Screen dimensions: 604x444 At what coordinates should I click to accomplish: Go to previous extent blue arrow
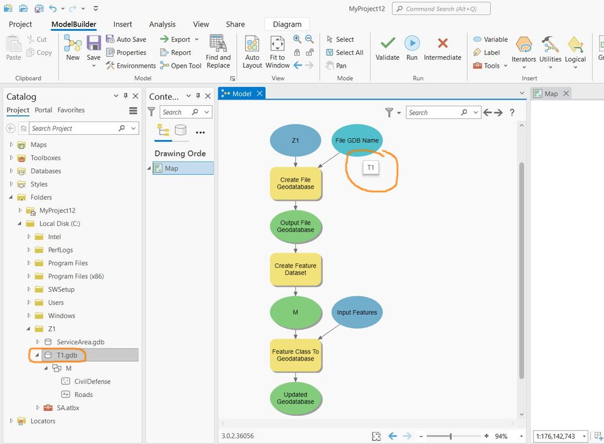[297, 65]
